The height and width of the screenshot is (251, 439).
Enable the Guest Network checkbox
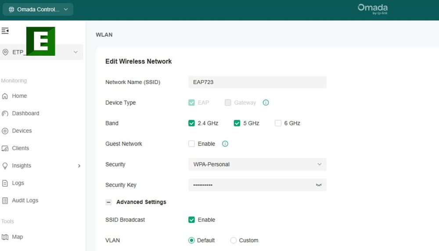click(191, 143)
